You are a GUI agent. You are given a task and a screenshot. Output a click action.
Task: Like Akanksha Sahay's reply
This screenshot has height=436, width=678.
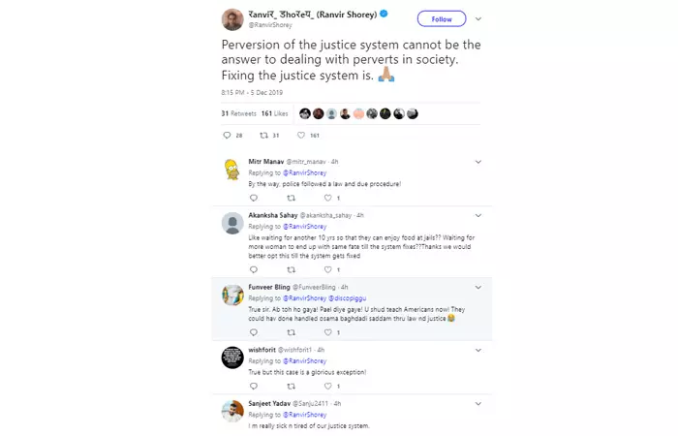pyautogui.click(x=327, y=268)
